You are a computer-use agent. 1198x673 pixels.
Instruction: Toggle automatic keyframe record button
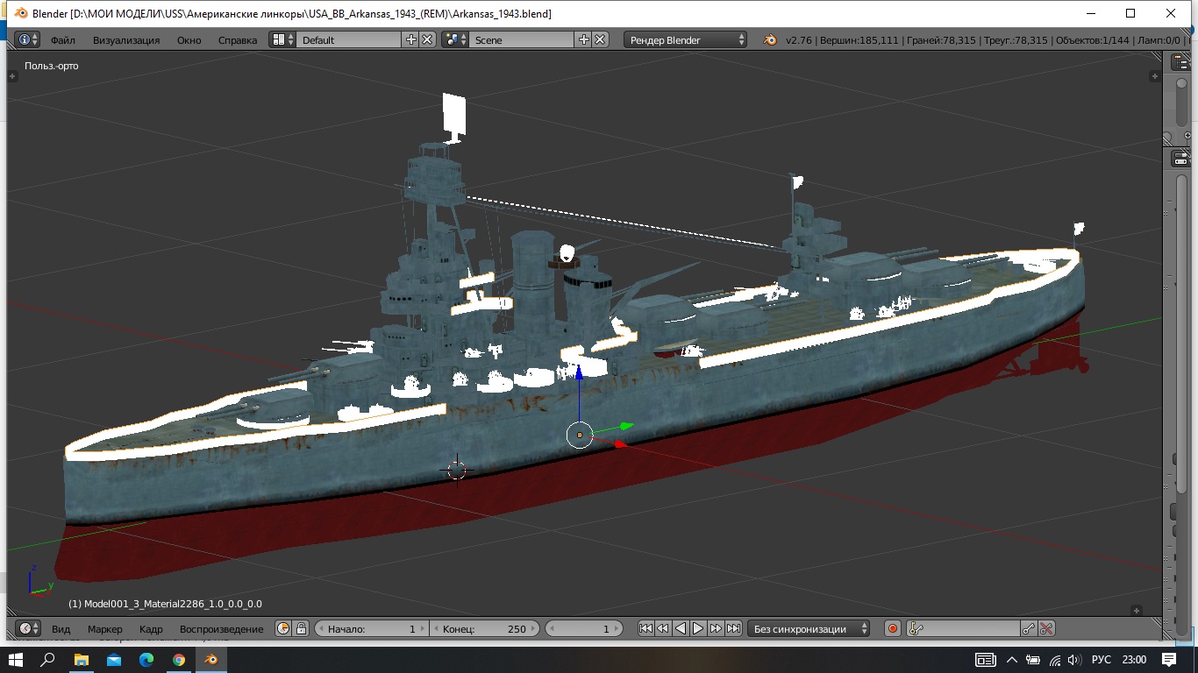point(893,628)
